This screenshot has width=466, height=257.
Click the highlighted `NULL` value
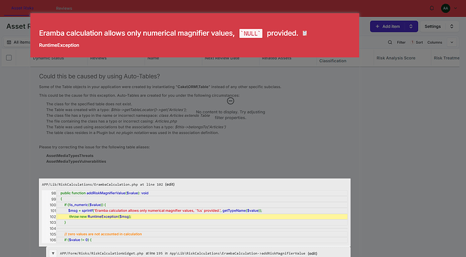251,33
